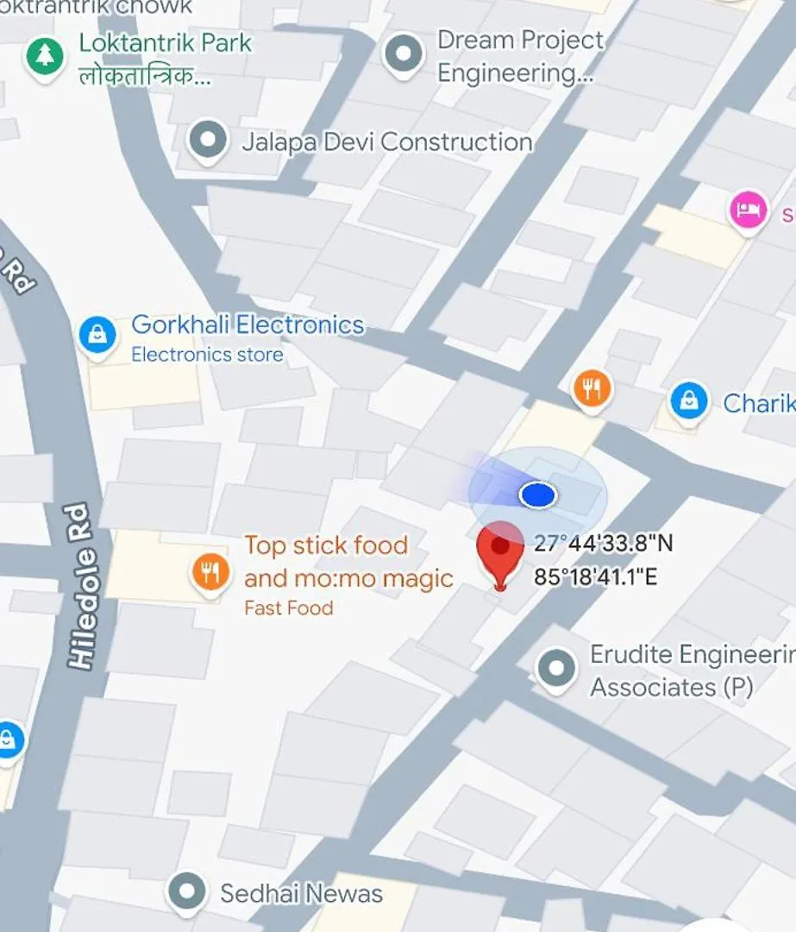This screenshot has width=796, height=932.
Task: Tap the Erudite Engineering Associates location pin
Action: click(x=556, y=670)
